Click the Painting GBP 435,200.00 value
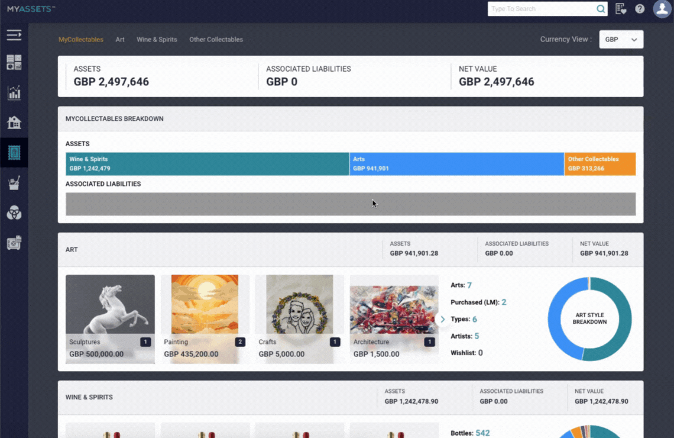This screenshot has width=674, height=438. click(x=192, y=354)
